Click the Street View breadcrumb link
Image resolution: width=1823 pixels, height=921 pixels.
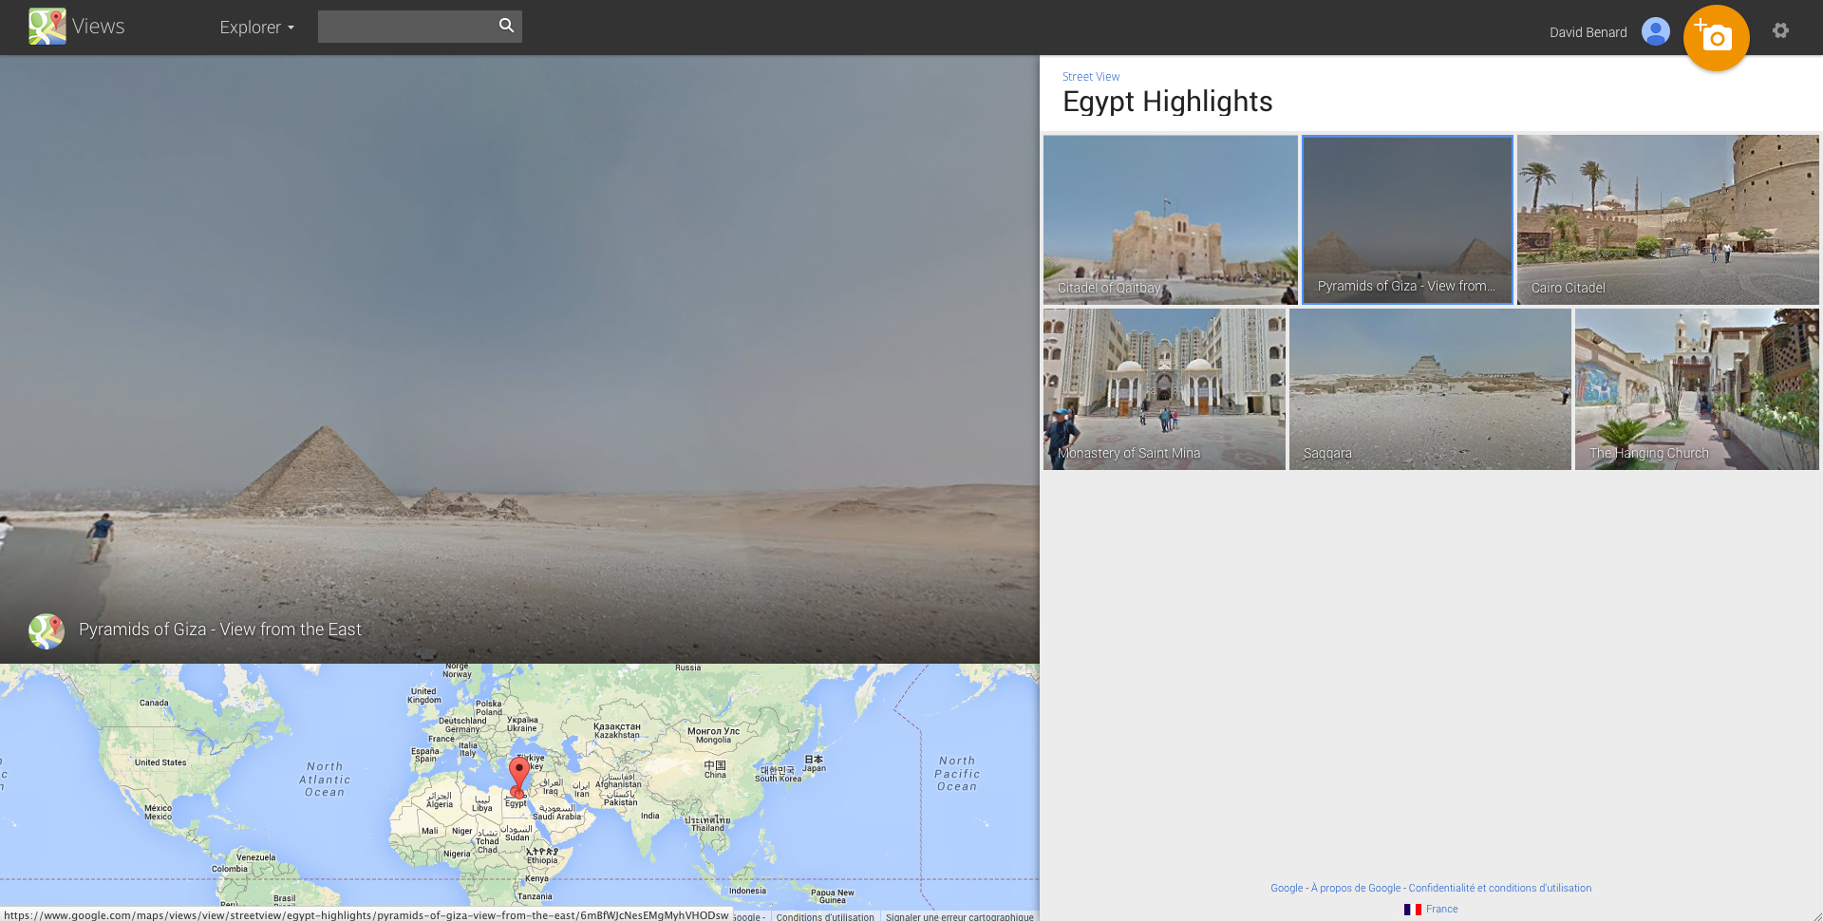click(x=1090, y=77)
